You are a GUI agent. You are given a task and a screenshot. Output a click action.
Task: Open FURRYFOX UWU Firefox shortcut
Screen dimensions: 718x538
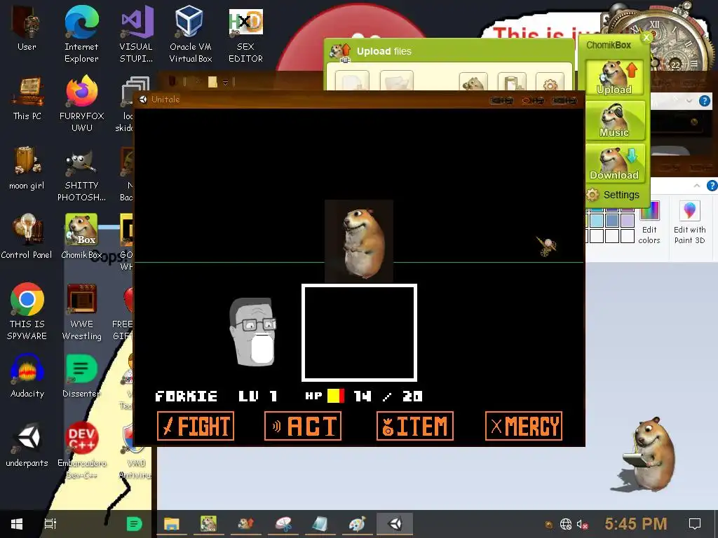point(81,104)
